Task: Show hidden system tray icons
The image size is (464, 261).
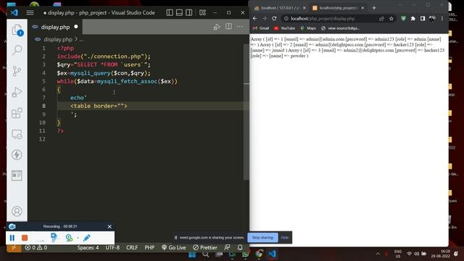Action: [378, 254]
